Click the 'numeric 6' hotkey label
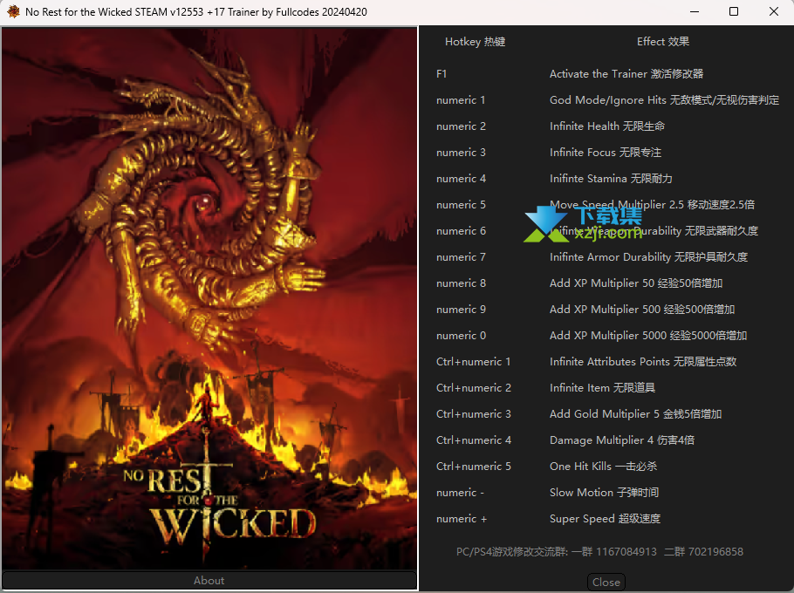The width and height of the screenshot is (794, 593). [x=461, y=231]
